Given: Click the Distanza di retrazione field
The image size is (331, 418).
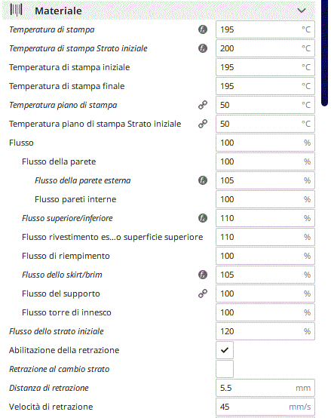Looking at the screenshot, I should 265,388.
